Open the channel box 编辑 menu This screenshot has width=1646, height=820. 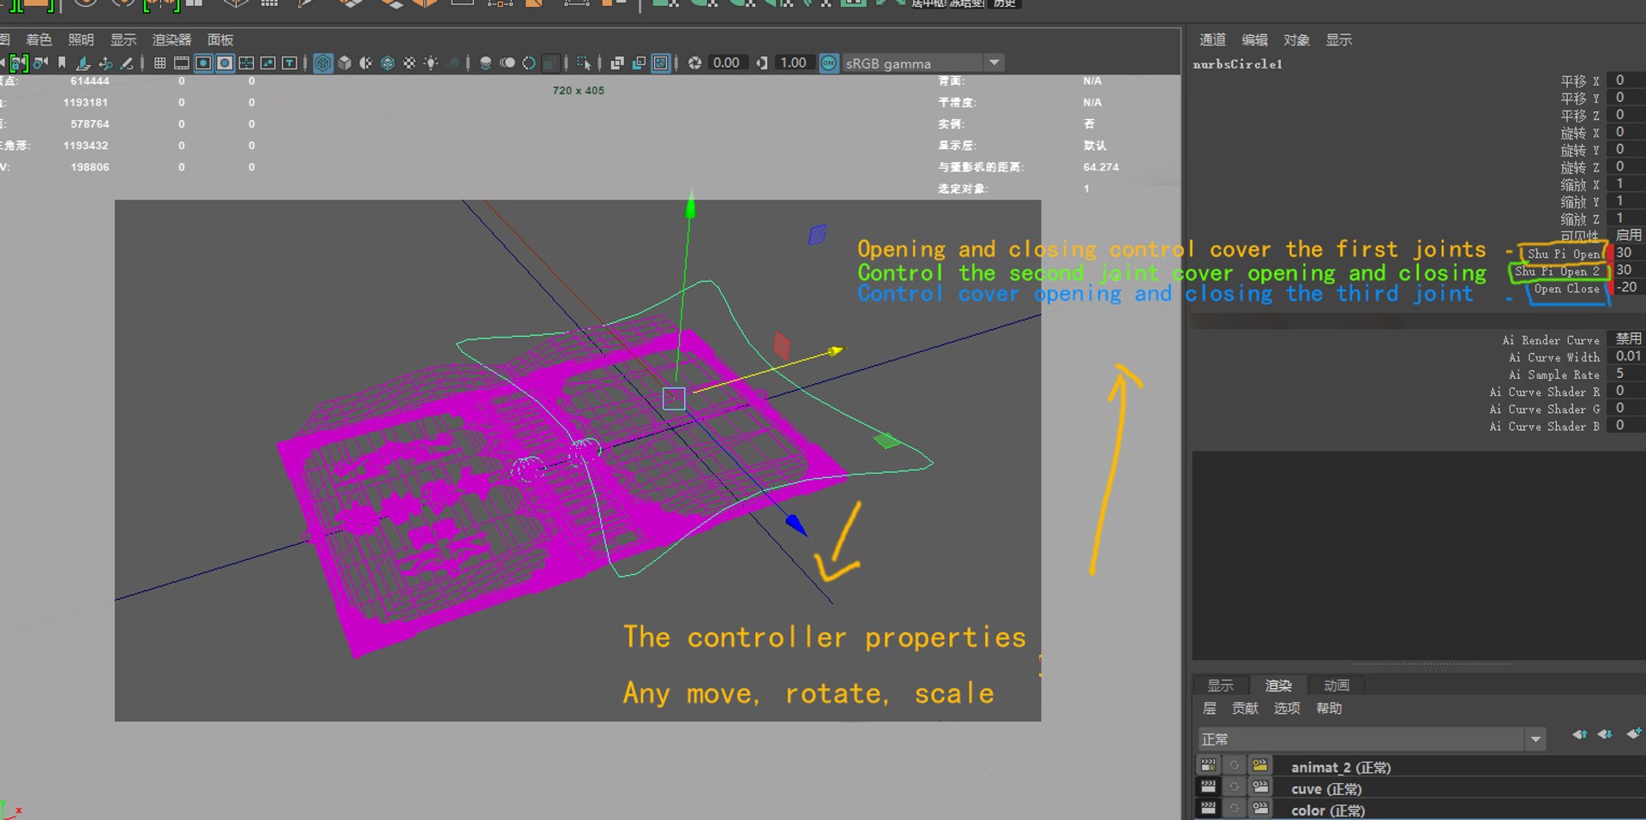[x=1254, y=39]
